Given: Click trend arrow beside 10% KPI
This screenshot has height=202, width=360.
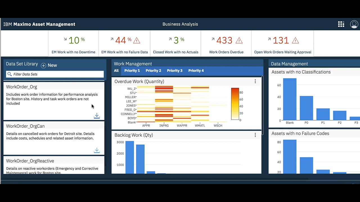Looking at the screenshot, I should point(65,39).
